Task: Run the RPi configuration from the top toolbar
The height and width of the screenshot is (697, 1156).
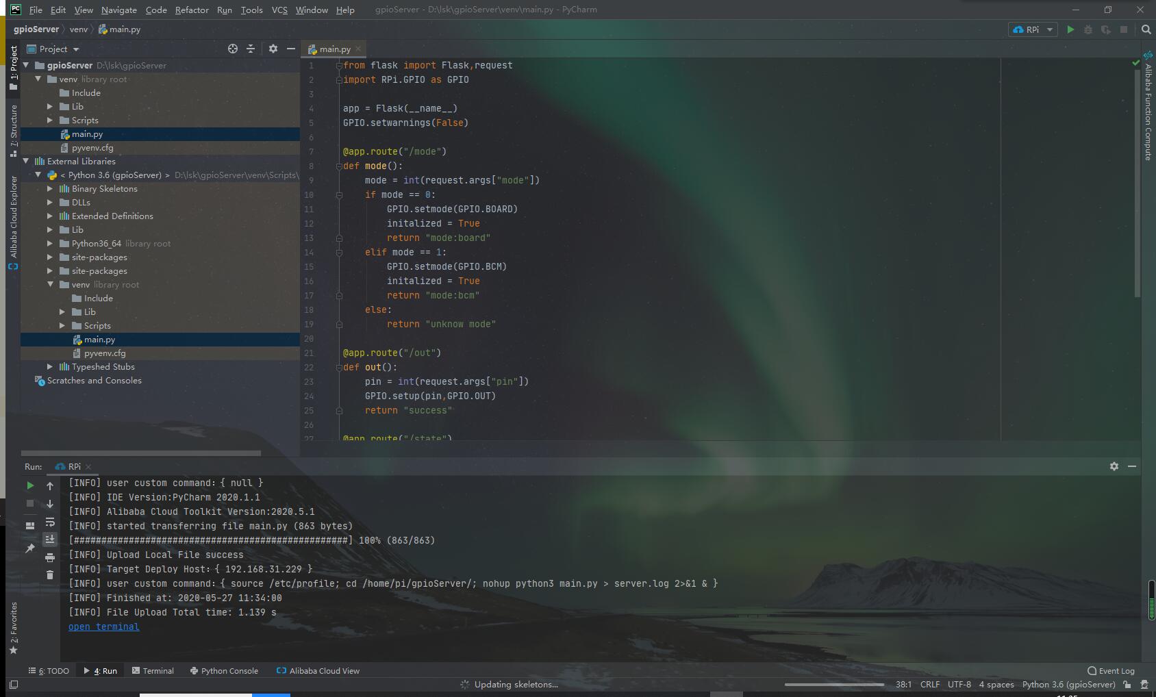Action: tap(1070, 29)
